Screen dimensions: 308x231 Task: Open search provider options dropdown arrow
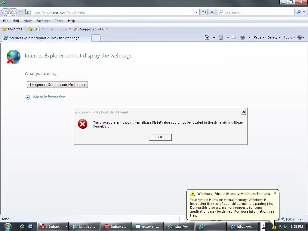pos(304,12)
